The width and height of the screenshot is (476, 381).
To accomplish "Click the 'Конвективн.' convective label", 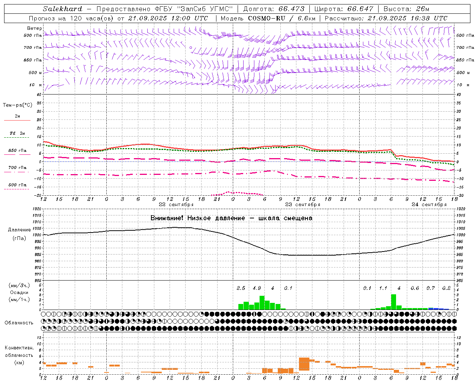I will (19, 348).
